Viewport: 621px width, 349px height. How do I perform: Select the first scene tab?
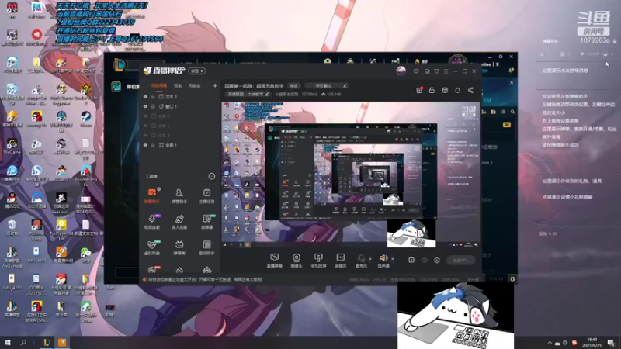pos(159,85)
